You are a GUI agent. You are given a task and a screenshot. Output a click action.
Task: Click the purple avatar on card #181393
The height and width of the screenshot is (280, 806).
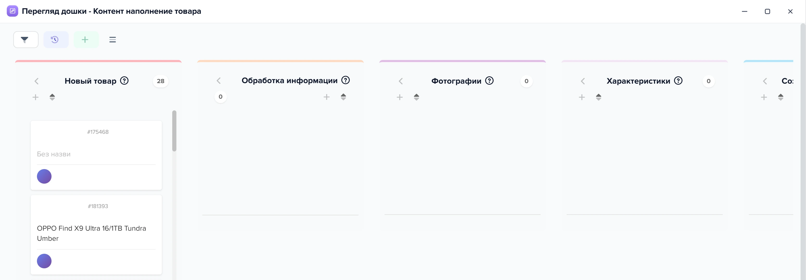tap(44, 261)
